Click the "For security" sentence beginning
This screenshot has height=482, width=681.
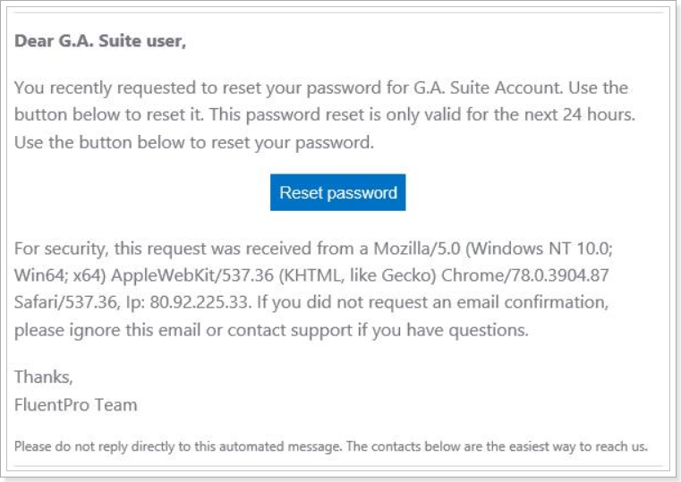[x=61, y=249]
